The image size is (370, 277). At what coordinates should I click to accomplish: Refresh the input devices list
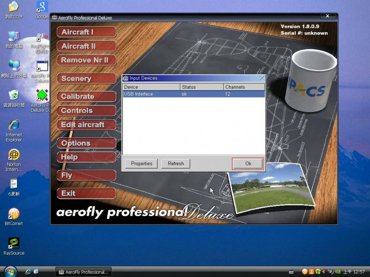coord(175,164)
